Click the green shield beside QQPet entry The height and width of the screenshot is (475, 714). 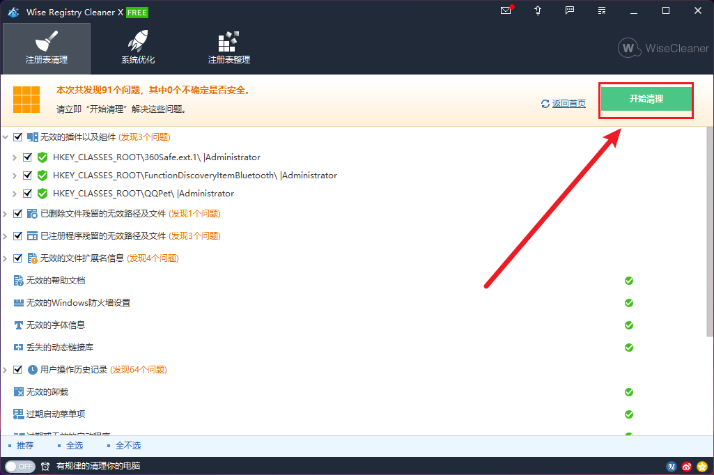tap(42, 194)
